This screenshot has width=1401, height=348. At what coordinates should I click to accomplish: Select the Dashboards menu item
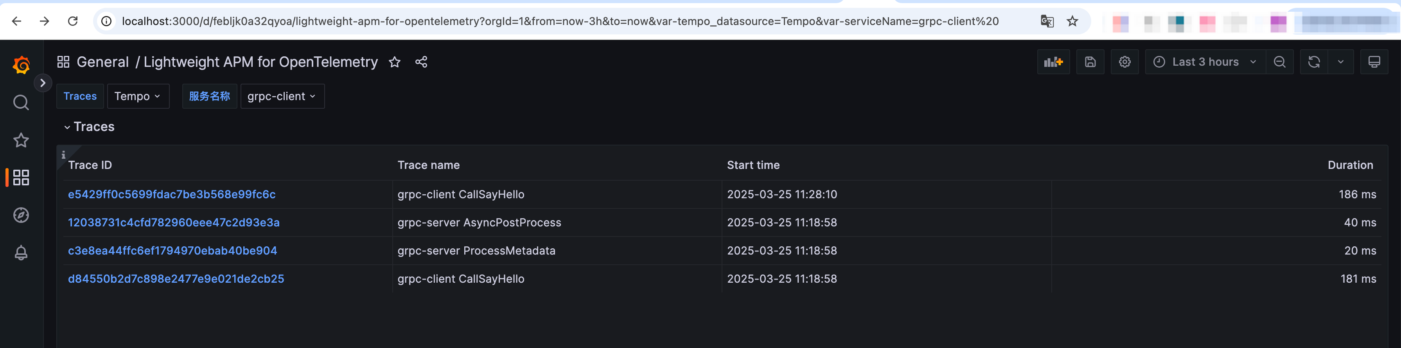[21, 177]
